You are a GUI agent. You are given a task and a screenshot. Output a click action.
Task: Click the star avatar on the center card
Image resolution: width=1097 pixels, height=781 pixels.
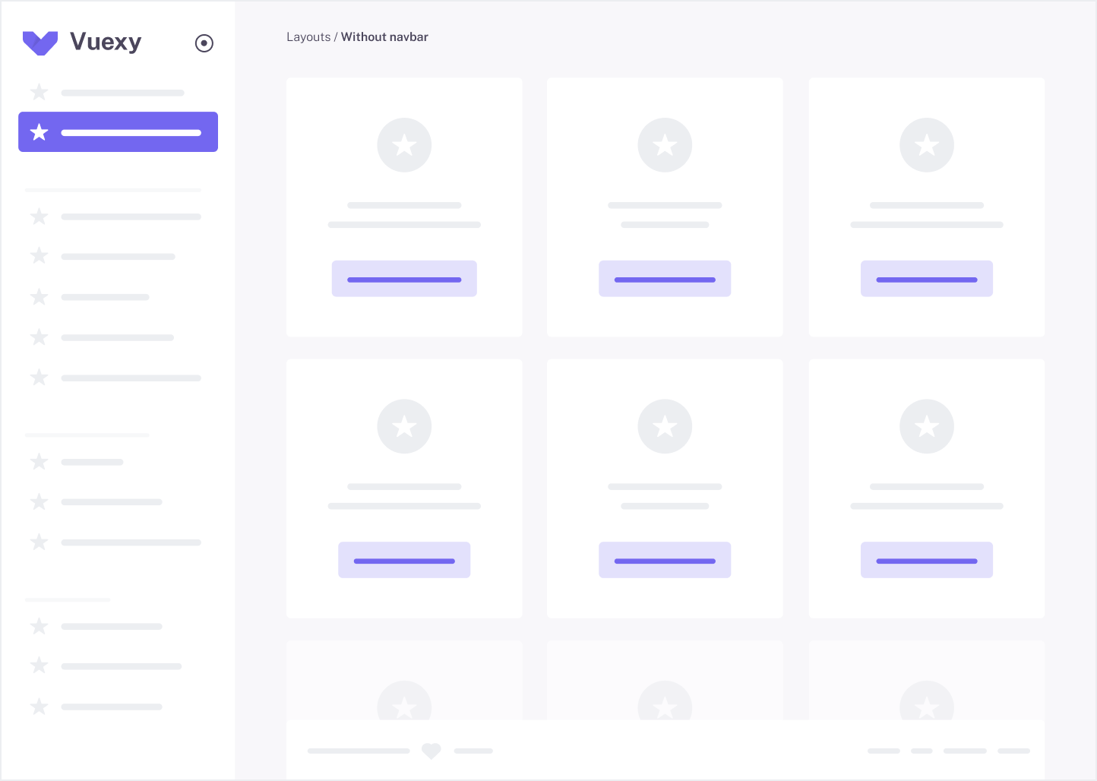(665, 426)
